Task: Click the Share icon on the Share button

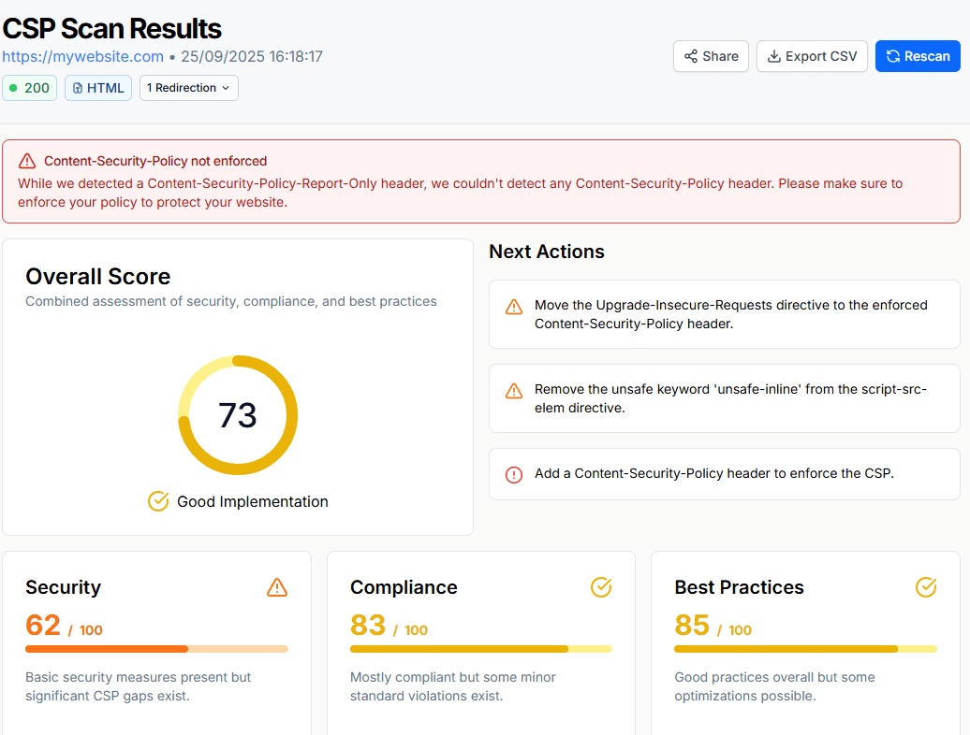Action: pyautogui.click(x=692, y=56)
